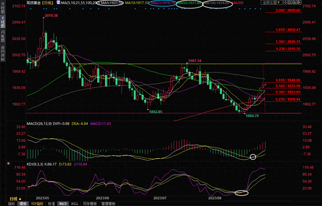322x206 pixels.
Task: Enable the 标准 template option
Action: [x=51, y=204]
